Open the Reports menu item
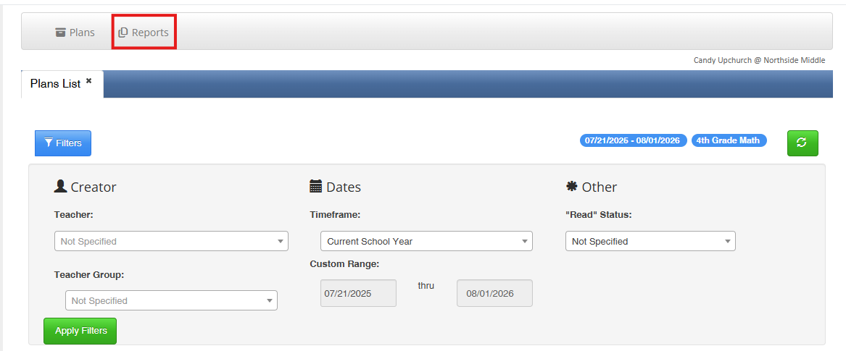 [x=144, y=33]
